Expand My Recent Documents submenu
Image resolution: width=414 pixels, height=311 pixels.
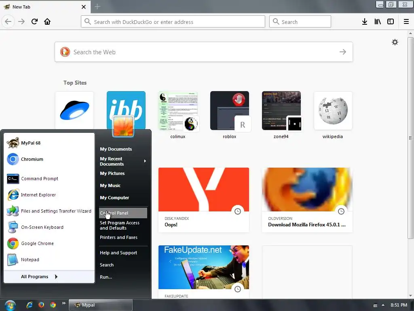[123, 161]
